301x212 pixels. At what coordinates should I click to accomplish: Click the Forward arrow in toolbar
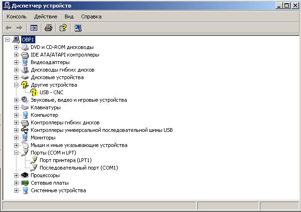point(19,28)
